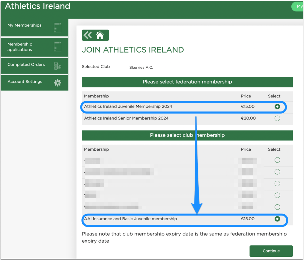Image resolution: width=306 pixels, height=260 pixels.
Task: Go to Completed Orders sidebar item
Action: coord(26,65)
